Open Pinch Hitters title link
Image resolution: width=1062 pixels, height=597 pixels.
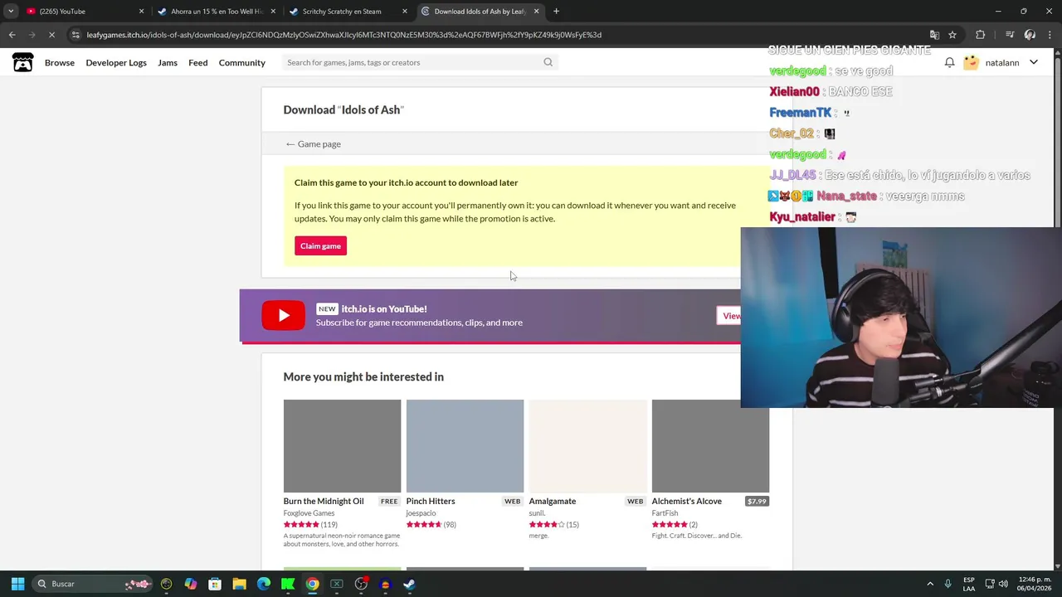431,501
